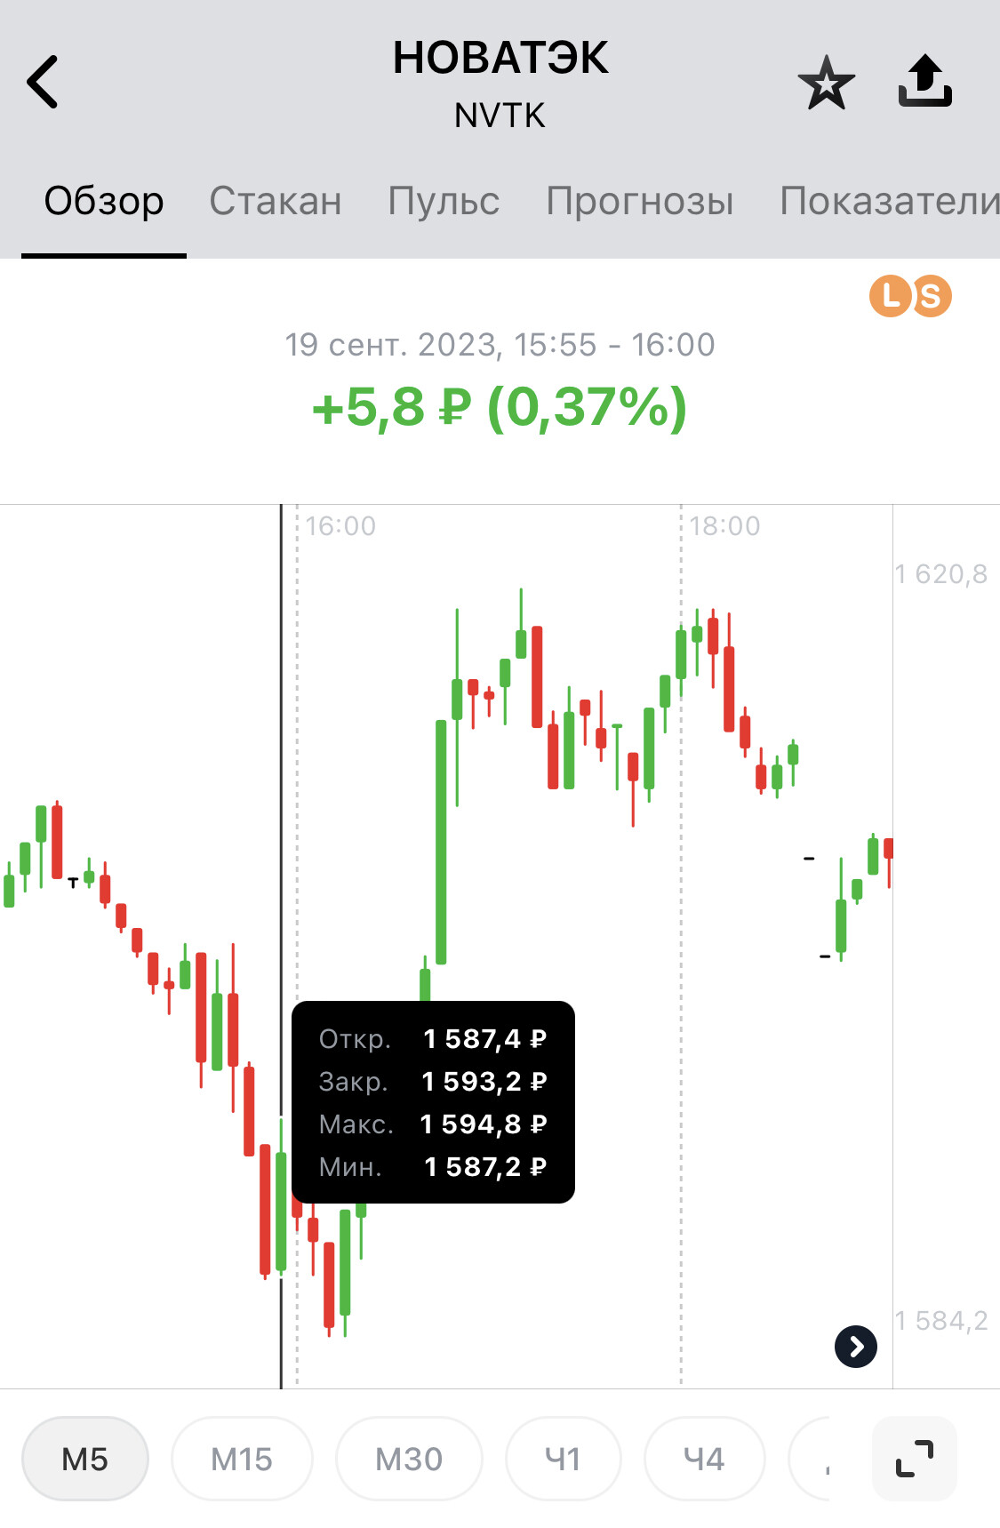This screenshot has height=1528, width=1000.
Task: Switch to the Стакан tab
Action: 276,201
